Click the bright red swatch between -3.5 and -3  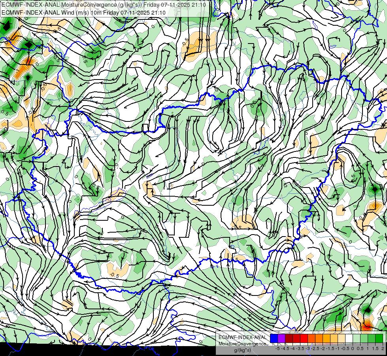(x=304, y=339)
